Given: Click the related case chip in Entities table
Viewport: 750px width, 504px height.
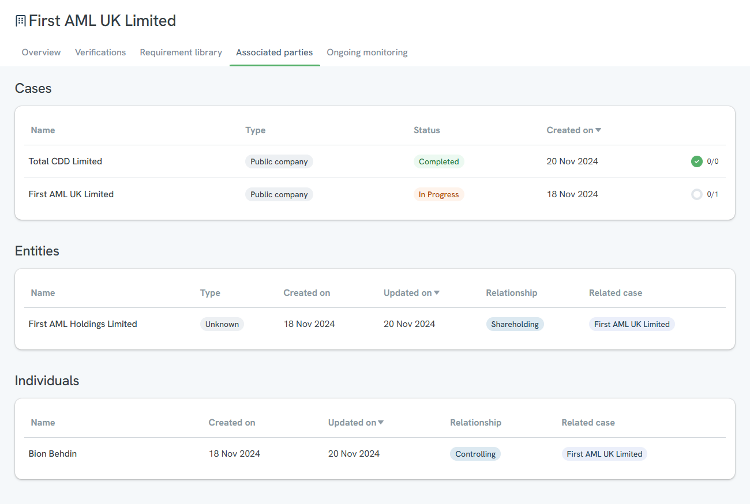Looking at the screenshot, I should click(x=632, y=324).
